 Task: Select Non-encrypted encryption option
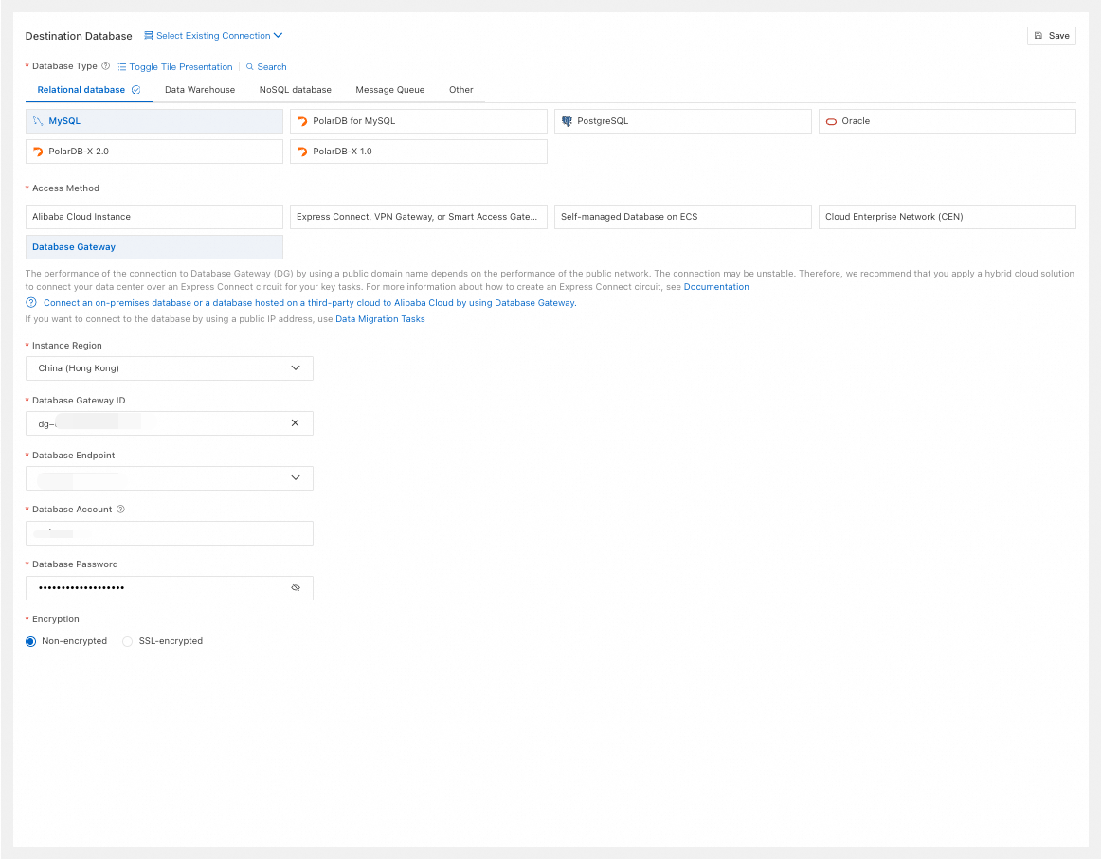31,642
